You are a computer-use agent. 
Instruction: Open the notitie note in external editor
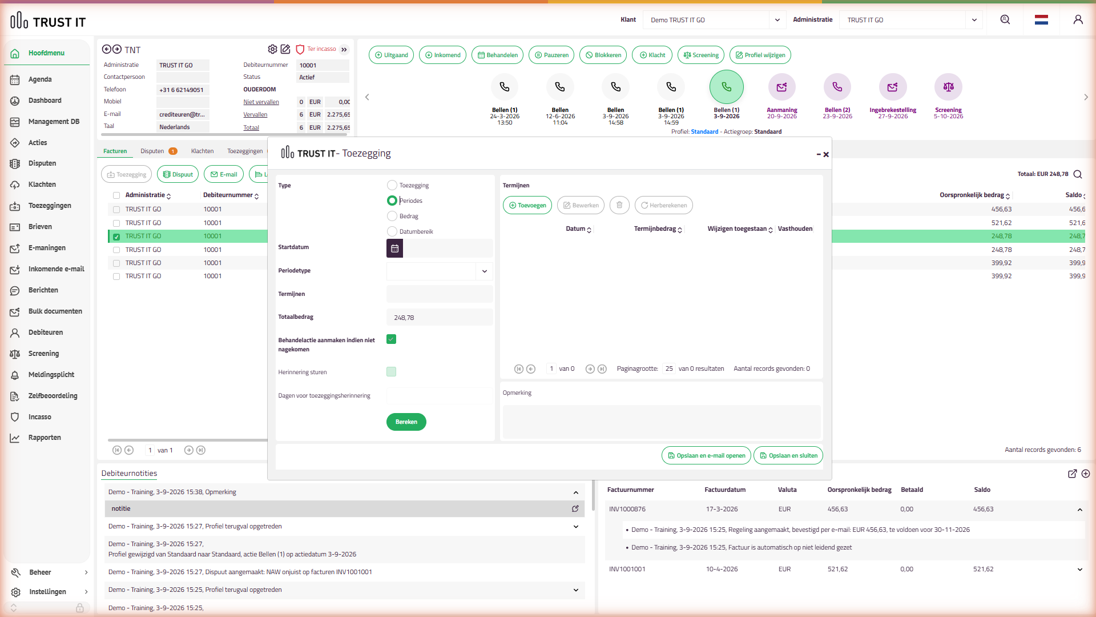click(575, 509)
